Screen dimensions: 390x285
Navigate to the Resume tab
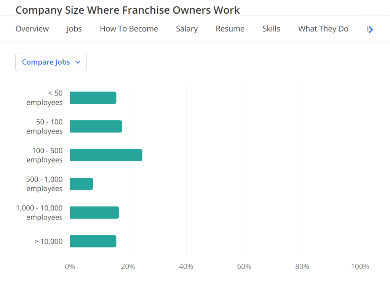tap(230, 29)
